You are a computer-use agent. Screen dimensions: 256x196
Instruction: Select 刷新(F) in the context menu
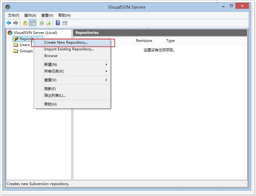pyautogui.click(x=72, y=89)
